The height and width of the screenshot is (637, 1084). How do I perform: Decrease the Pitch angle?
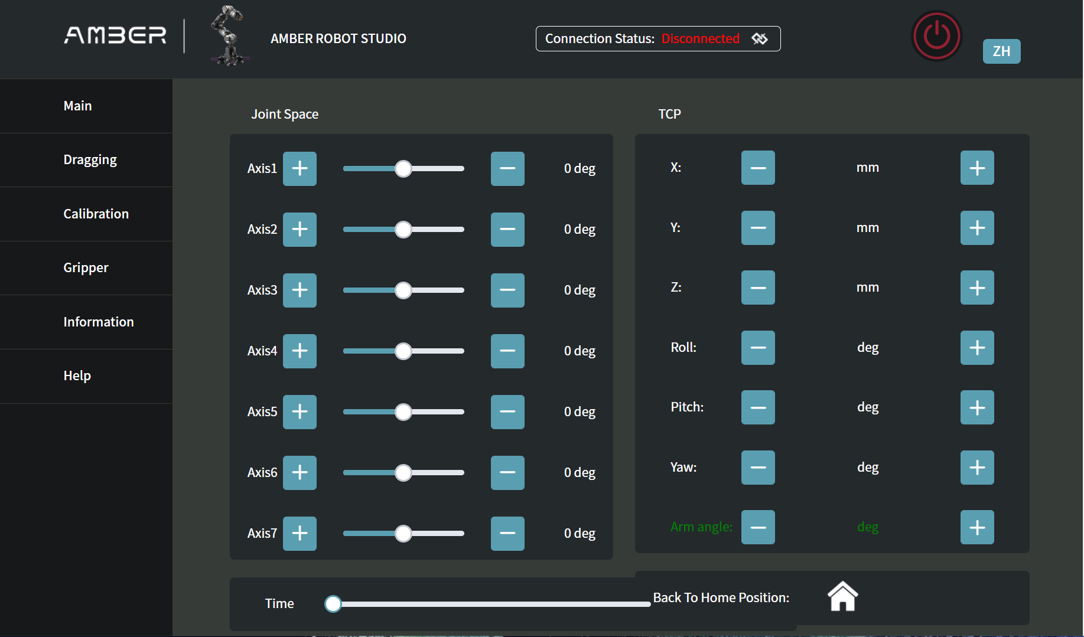[758, 407]
